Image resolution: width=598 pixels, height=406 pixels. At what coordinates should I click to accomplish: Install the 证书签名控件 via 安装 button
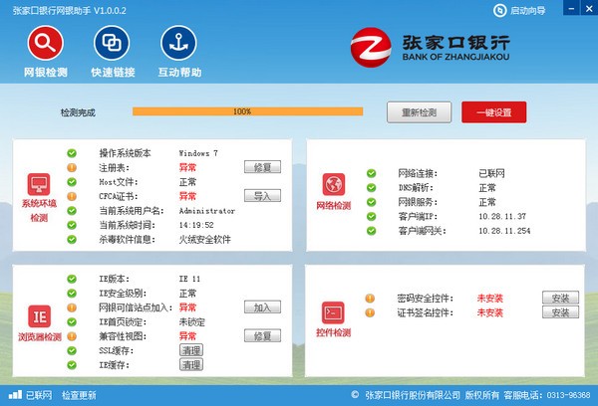coord(560,312)
